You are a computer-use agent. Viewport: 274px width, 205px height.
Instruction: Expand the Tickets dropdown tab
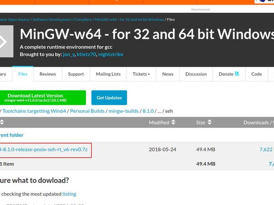[x=141, y=74]
